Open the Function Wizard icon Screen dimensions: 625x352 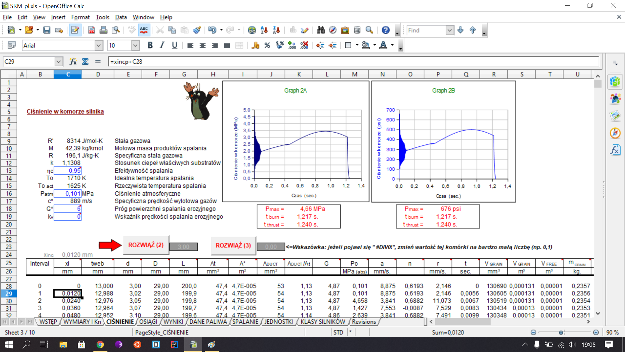pyautogui.click(x=73, y=62)
